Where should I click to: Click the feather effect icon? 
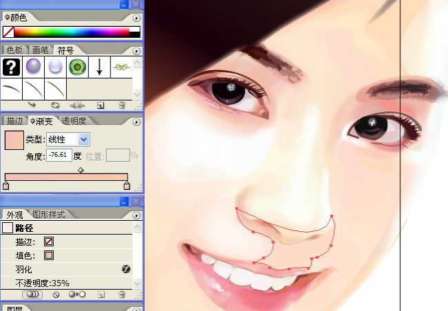[x=126, y=270]
